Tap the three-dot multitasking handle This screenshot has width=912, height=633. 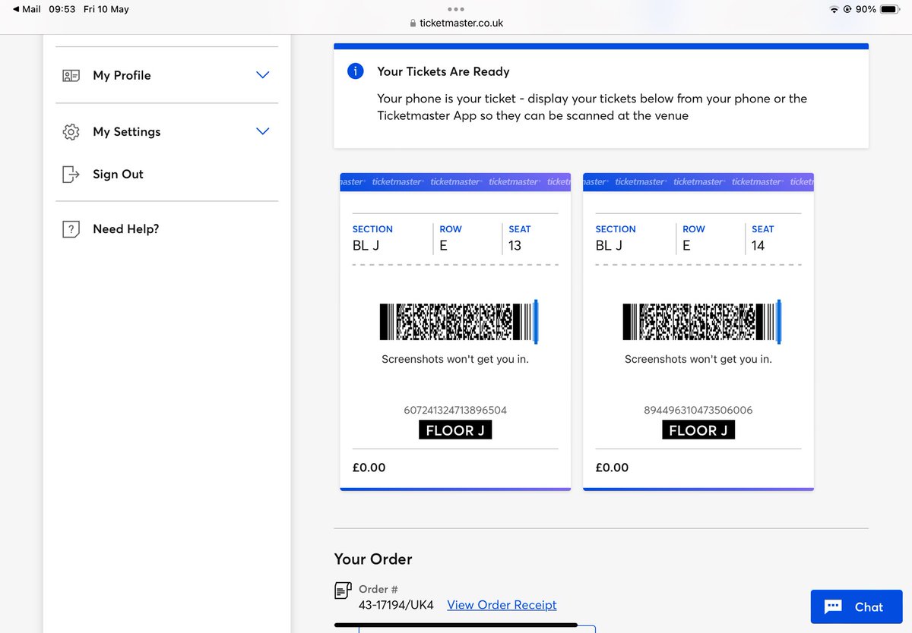tap(455, 9)
